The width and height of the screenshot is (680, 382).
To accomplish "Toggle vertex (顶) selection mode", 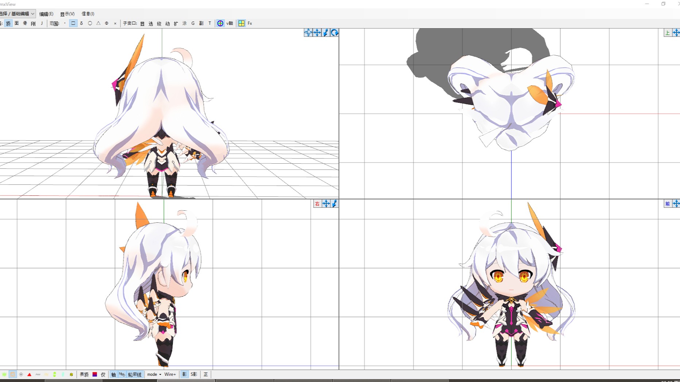I will point(8,23).
